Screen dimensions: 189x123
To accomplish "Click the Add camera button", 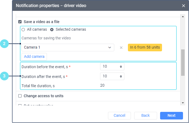I will 34,56.
